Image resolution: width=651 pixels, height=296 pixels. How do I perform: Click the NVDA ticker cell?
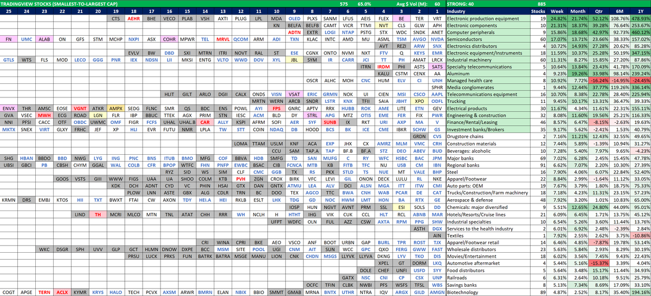437,39
